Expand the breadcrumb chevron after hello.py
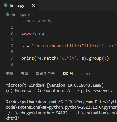The width and height of the screenshot is (117, 122). 29,14
